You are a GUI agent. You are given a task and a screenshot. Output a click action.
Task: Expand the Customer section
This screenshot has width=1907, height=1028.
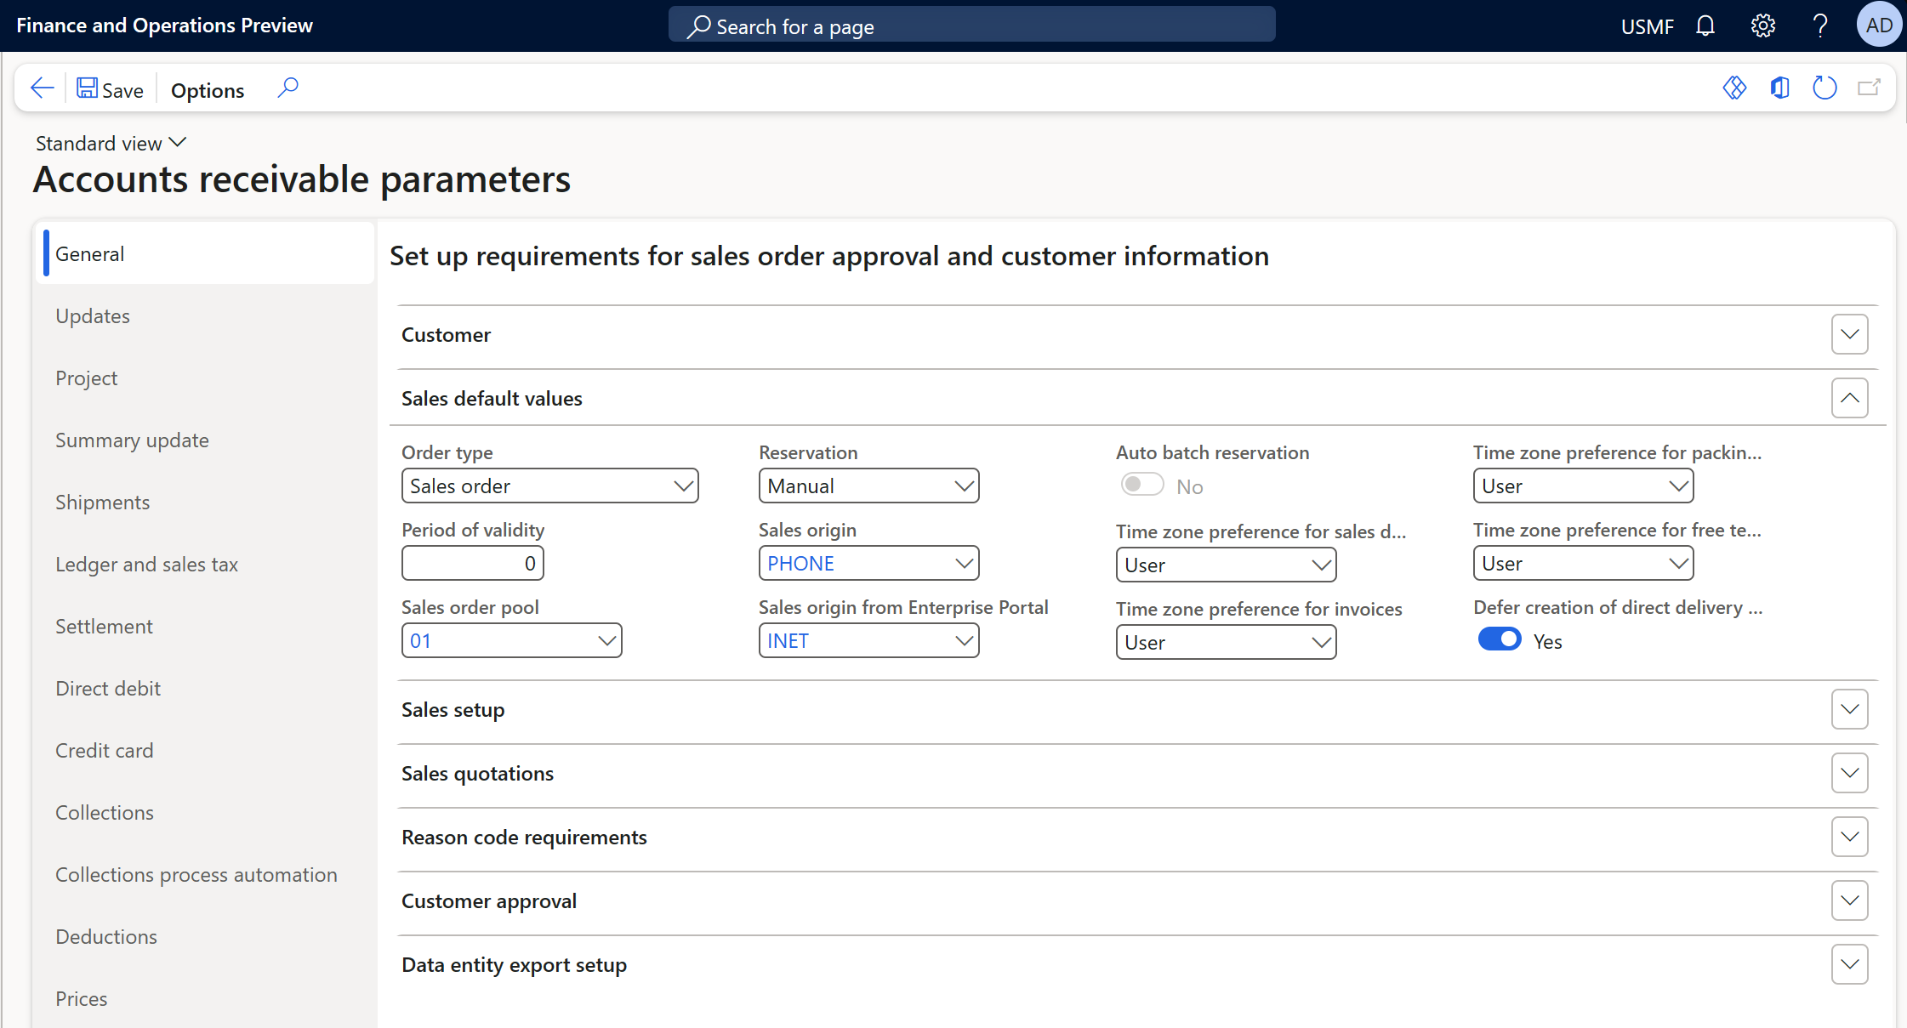(1849, 334)
